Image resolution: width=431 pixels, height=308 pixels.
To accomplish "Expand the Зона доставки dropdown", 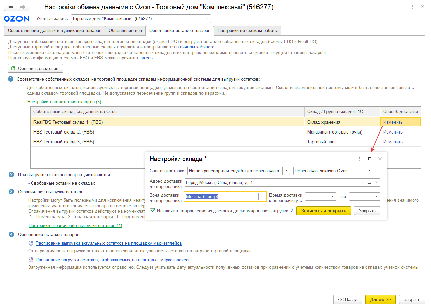I will pyautogui.click(x=262, y=196).
